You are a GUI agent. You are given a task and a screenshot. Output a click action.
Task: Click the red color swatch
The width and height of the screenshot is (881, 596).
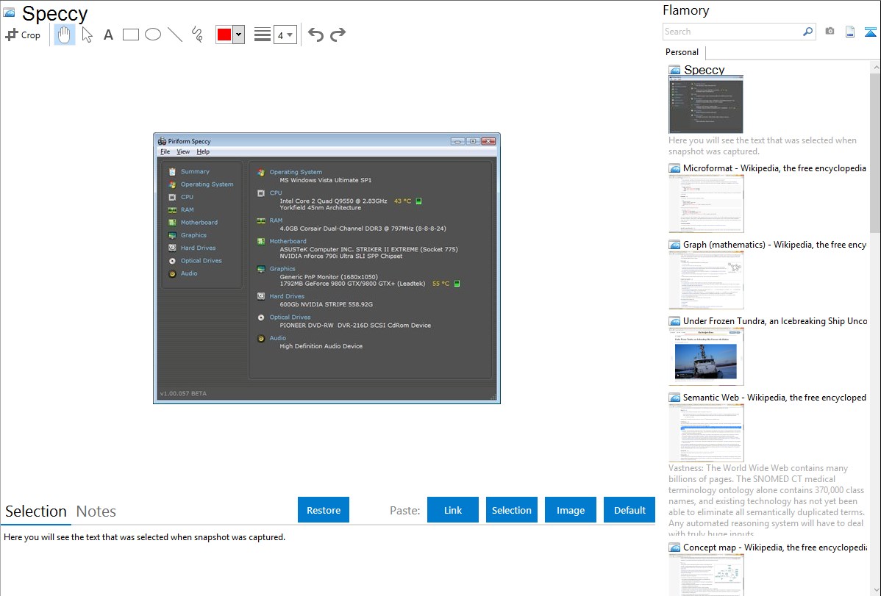[x=224, y=35]
